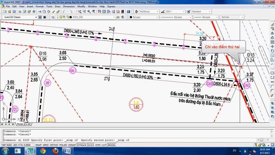Click the black layer color swatch
Viewport: 275px width, 155px height.
(x=70, y=17)
